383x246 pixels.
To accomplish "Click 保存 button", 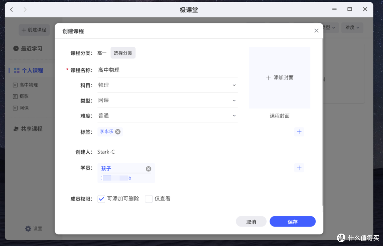I will [292, 222].
